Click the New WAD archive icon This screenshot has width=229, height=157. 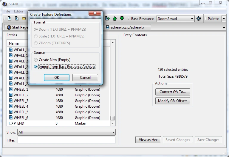point(10,18)
